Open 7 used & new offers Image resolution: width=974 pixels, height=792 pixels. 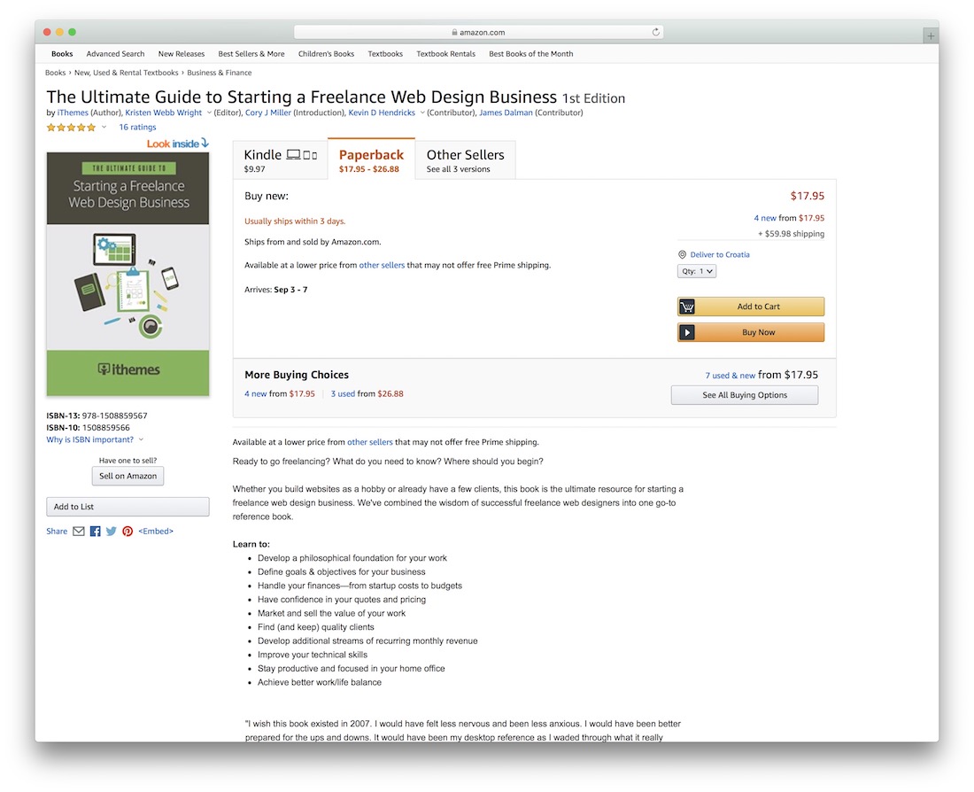pos(730,376)
